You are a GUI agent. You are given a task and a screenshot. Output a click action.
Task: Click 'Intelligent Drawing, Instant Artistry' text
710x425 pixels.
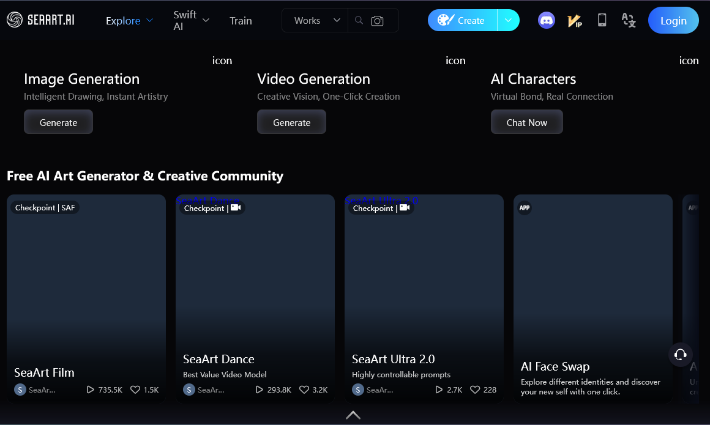[x=95, y=97]
